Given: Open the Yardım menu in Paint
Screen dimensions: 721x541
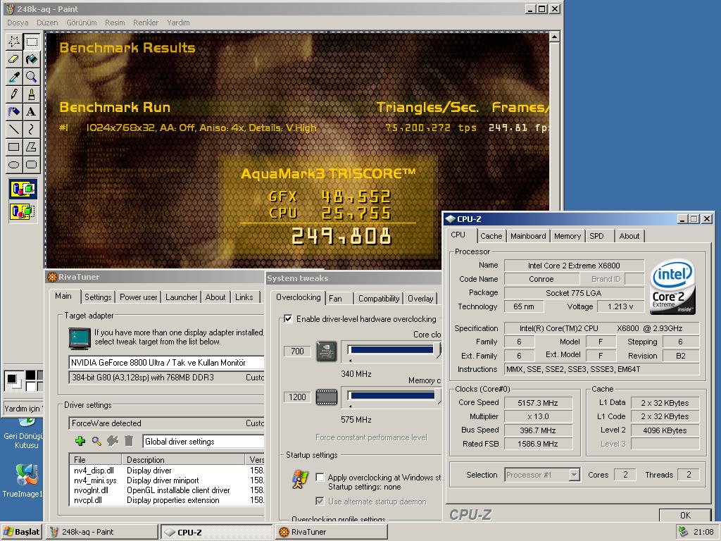Looking at the screenshot, I should [178, 23].
